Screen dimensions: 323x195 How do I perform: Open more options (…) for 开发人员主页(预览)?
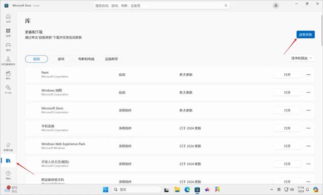pos(308,164)
